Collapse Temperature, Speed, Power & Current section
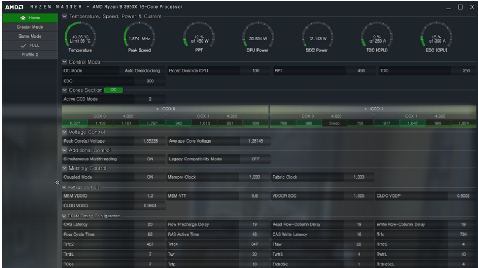The width and height of the screenshot is (478, 268). click(65, 16)
